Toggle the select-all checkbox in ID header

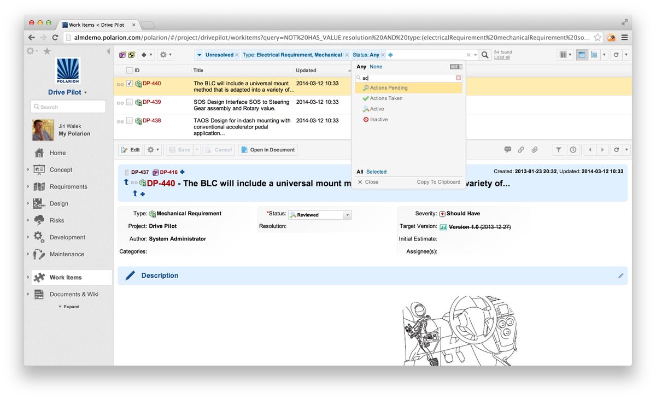130,71
